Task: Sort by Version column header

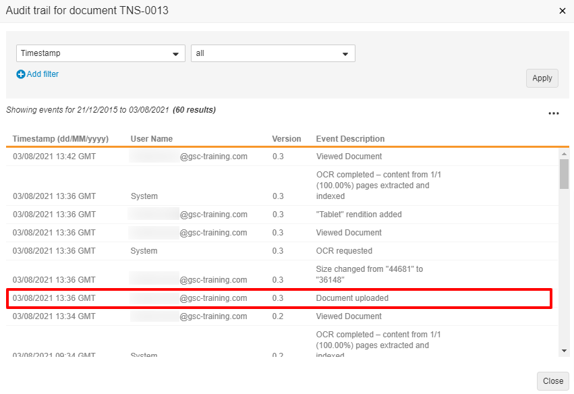Action: [x=287, y=139]
